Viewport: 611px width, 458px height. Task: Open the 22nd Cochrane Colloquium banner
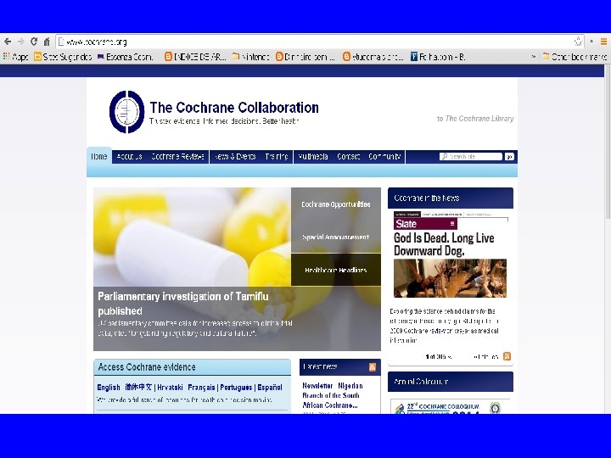click(x=450, y=406)
